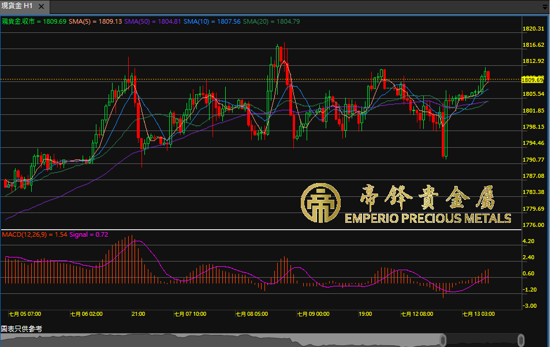This screenshot has width=552, height=347.
Task: Click the 七月 09 00:00 time axis label
Action: (313, 314)
